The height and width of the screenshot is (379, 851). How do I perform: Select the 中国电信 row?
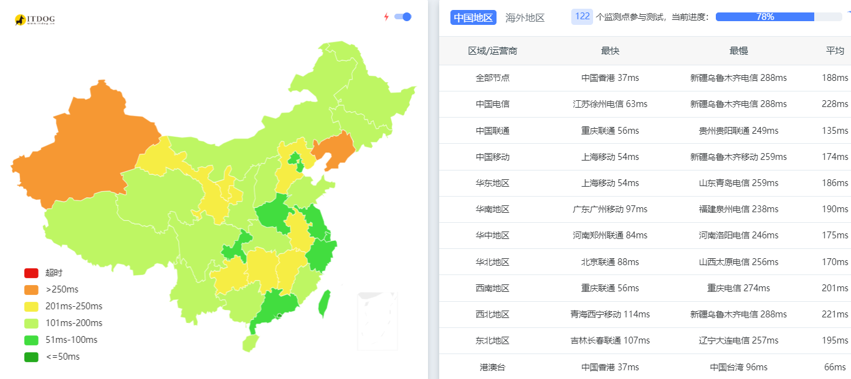coord(492,104)
